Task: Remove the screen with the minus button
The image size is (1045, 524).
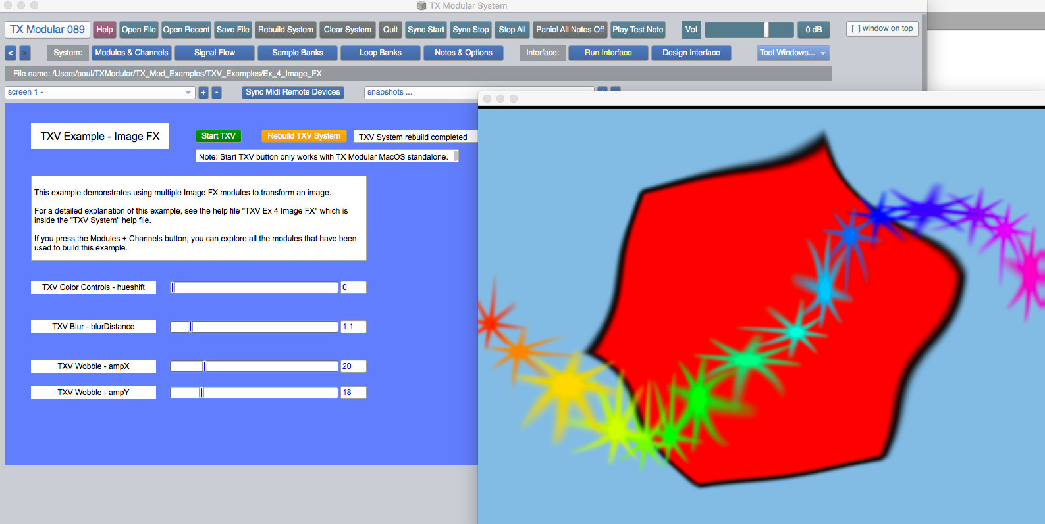Action: click(x=217, y=93)
